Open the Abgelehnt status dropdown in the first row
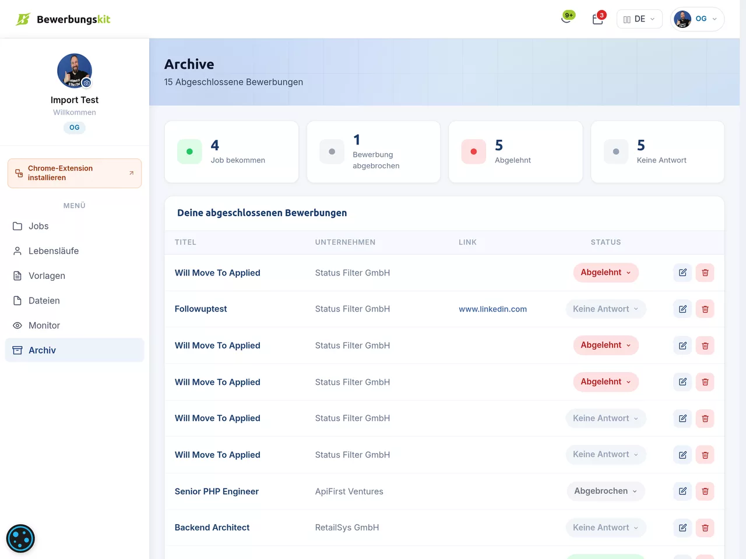 click(606, 273)
